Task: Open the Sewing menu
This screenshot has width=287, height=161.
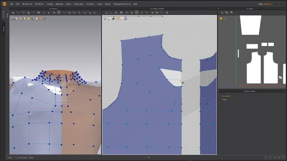Action: (x=50, y=4)
